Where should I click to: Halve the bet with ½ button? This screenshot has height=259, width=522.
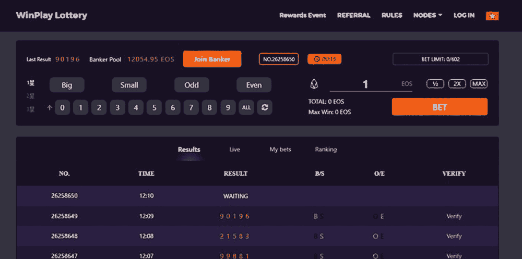[x=435, y=84]
